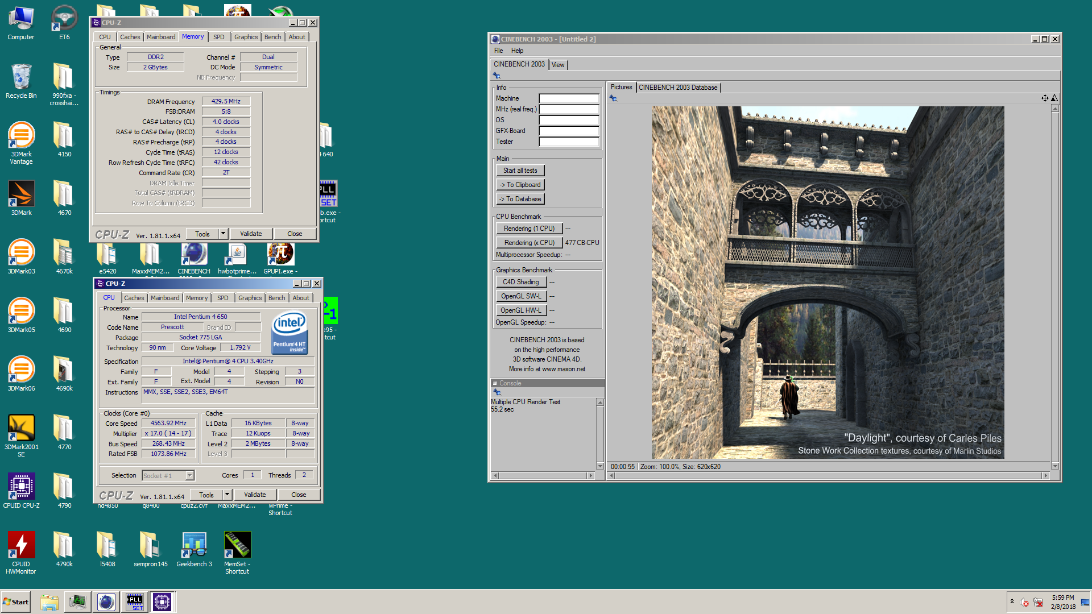This screenshot has width=1092, height=614.
Task: Open the 990fxa crosshair folder
Action: [x=64, y=84]
